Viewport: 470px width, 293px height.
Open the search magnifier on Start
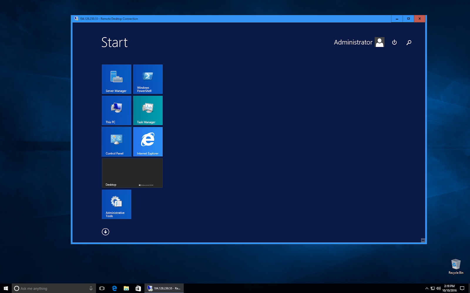(409, 42)
